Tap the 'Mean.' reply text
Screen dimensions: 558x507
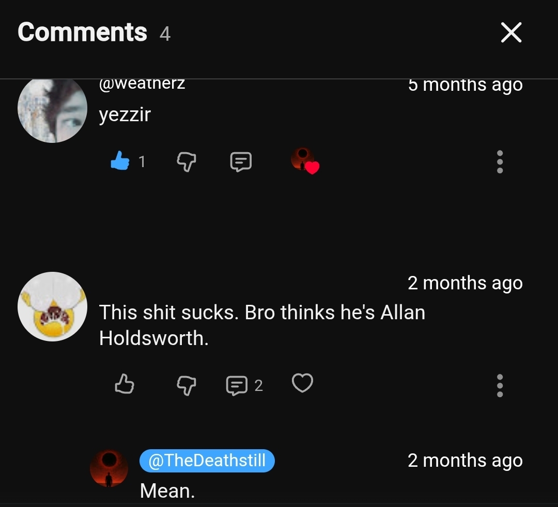click(x=167, y=490)
